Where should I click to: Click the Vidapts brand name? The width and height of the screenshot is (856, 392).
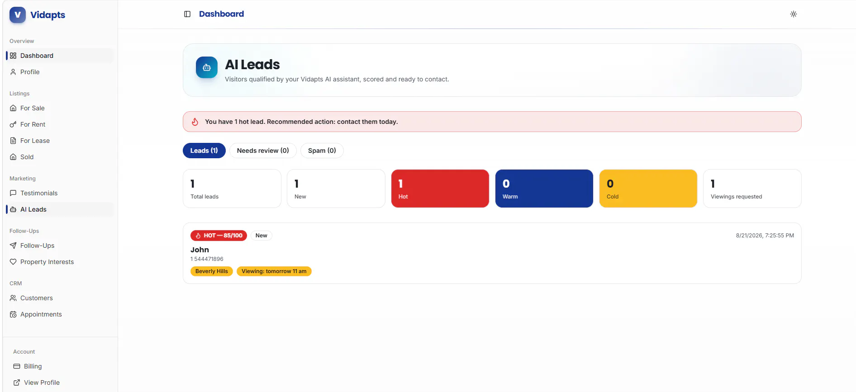point(48,15)
